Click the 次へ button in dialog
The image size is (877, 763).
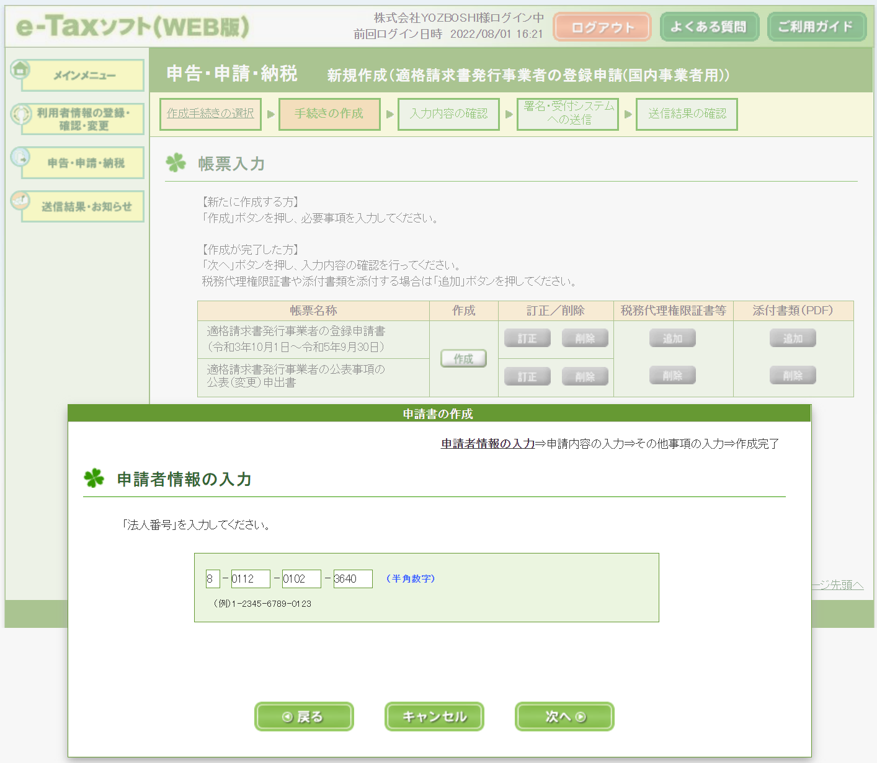[x=564, y=717]
